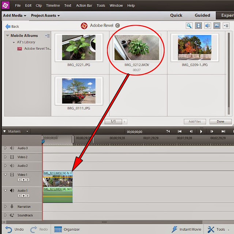
Task: Step forward one frame
Action: (212, 131)
